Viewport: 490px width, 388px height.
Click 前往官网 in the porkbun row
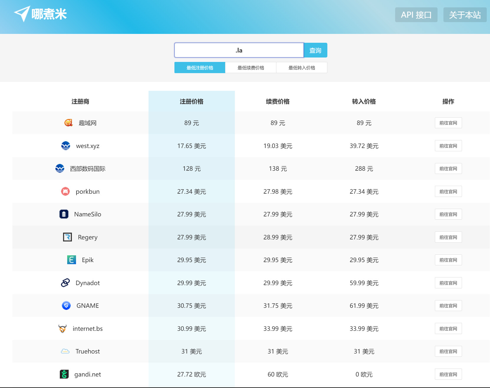click(448, 191)
